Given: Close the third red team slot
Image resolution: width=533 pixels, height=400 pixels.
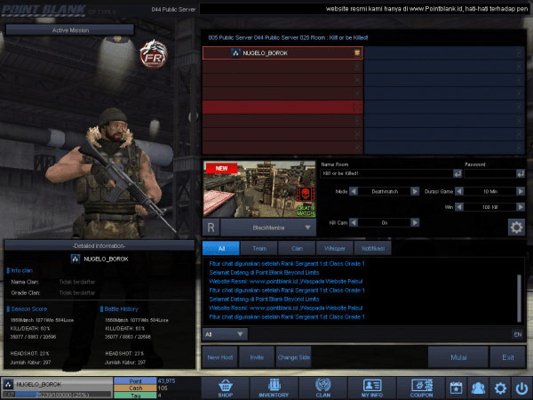Looking at the screenshot, I should (357, 80).
